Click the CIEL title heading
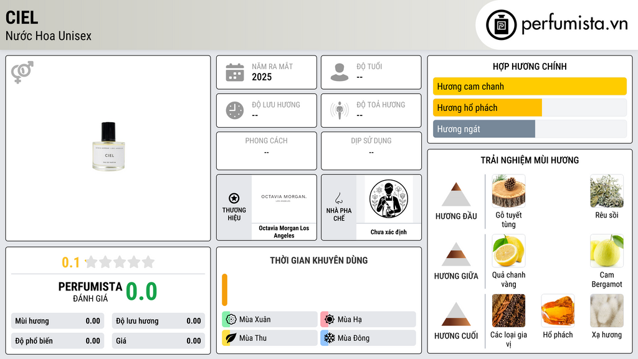 (x=22, y=17)
